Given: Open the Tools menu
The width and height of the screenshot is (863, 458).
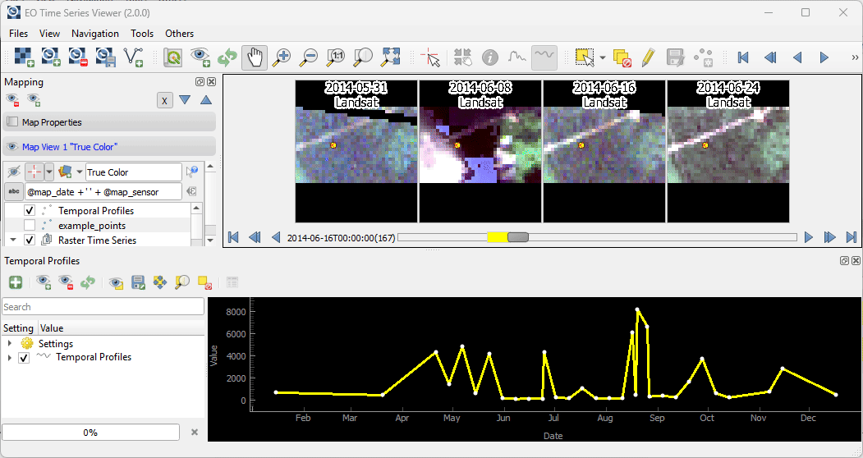Looking at the screenshot, I should [142, 33].
